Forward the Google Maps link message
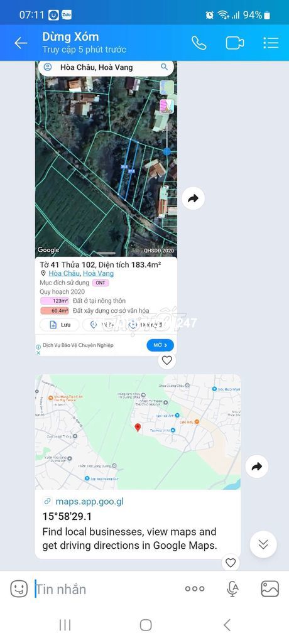The width and height of the screenshot is (289, 643). (257, 467)
